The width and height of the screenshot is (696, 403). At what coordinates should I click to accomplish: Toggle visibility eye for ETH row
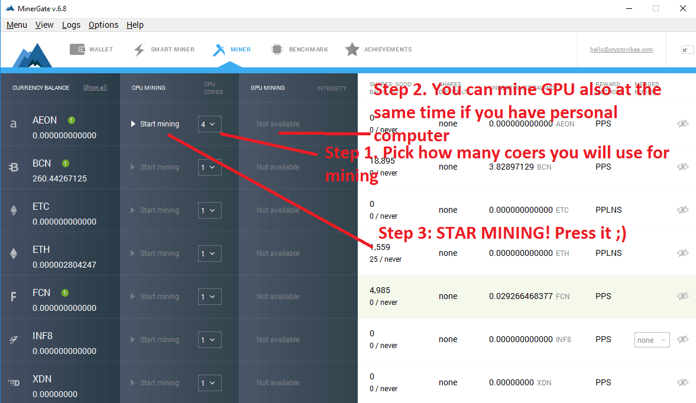(682, 253)
